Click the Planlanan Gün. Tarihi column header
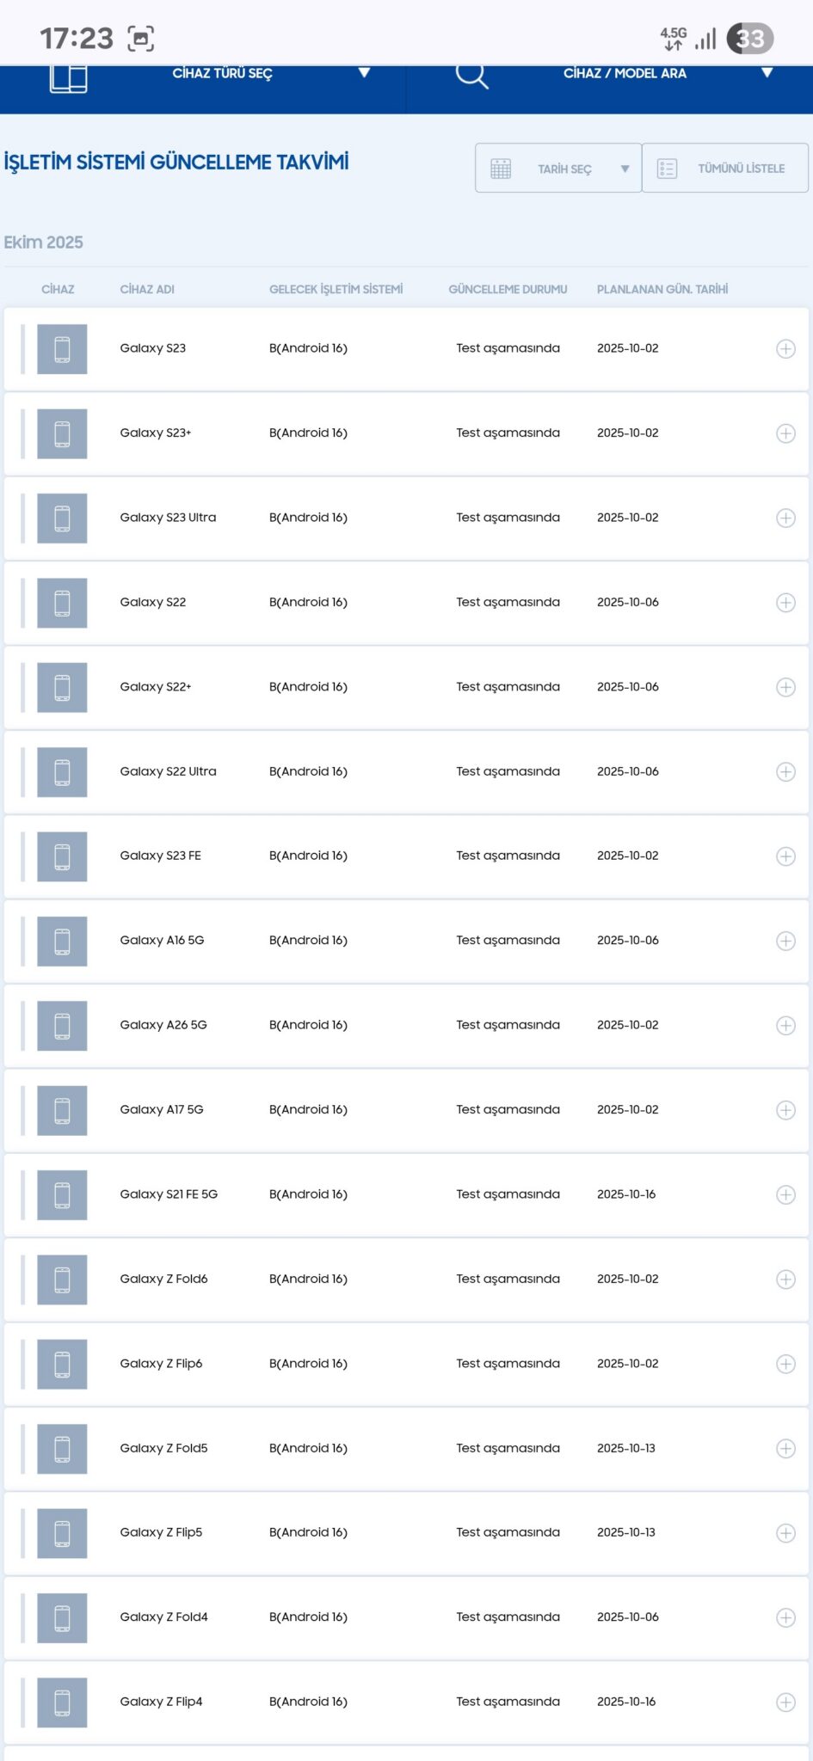This screenshot has width=813, height=1761. pos(662,290)
